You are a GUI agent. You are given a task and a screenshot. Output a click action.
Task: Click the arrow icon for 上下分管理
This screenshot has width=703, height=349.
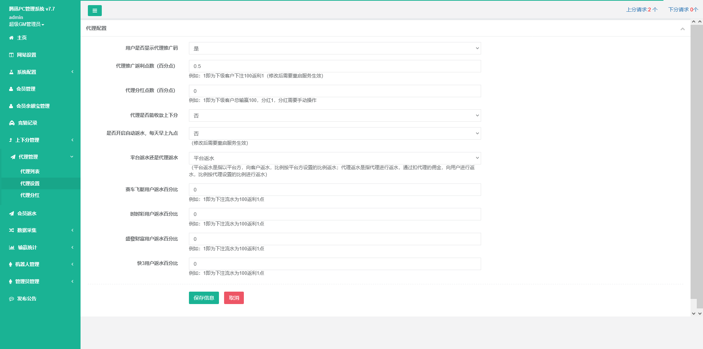(x=11, y=140)
